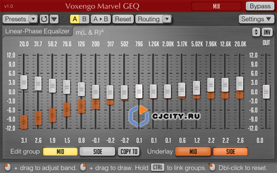Click the Reset button
Image resolution: width=277 pixels, height=173 pixels.
(123, 19)
